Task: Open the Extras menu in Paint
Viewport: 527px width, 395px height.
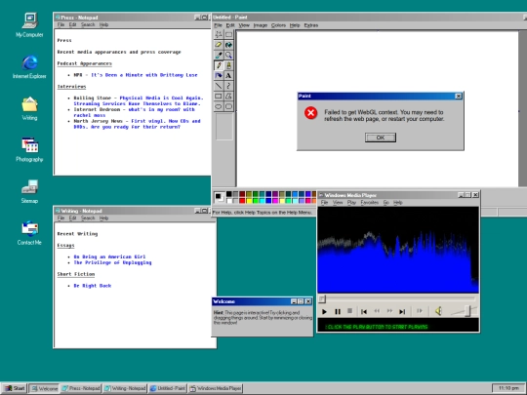Action: pyautogui.click(x=311, y=25)
